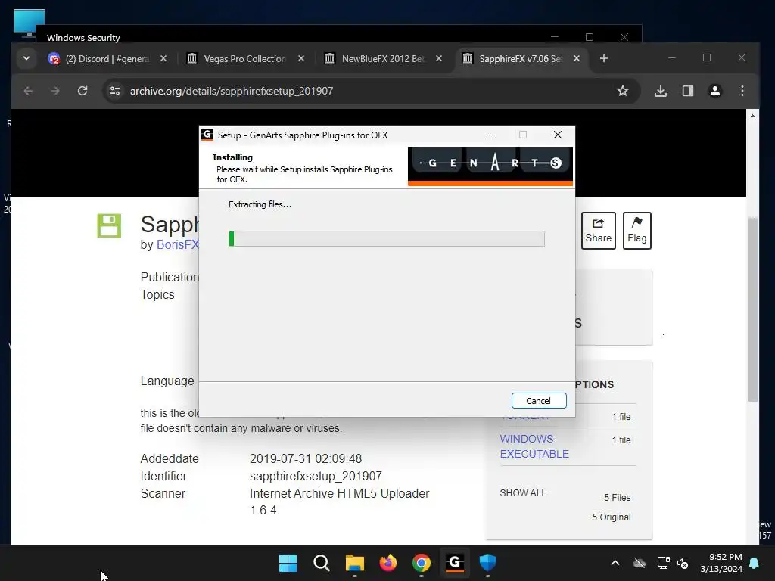
Task: Click the installer extraction progress bar
Action: pos(387,238)
